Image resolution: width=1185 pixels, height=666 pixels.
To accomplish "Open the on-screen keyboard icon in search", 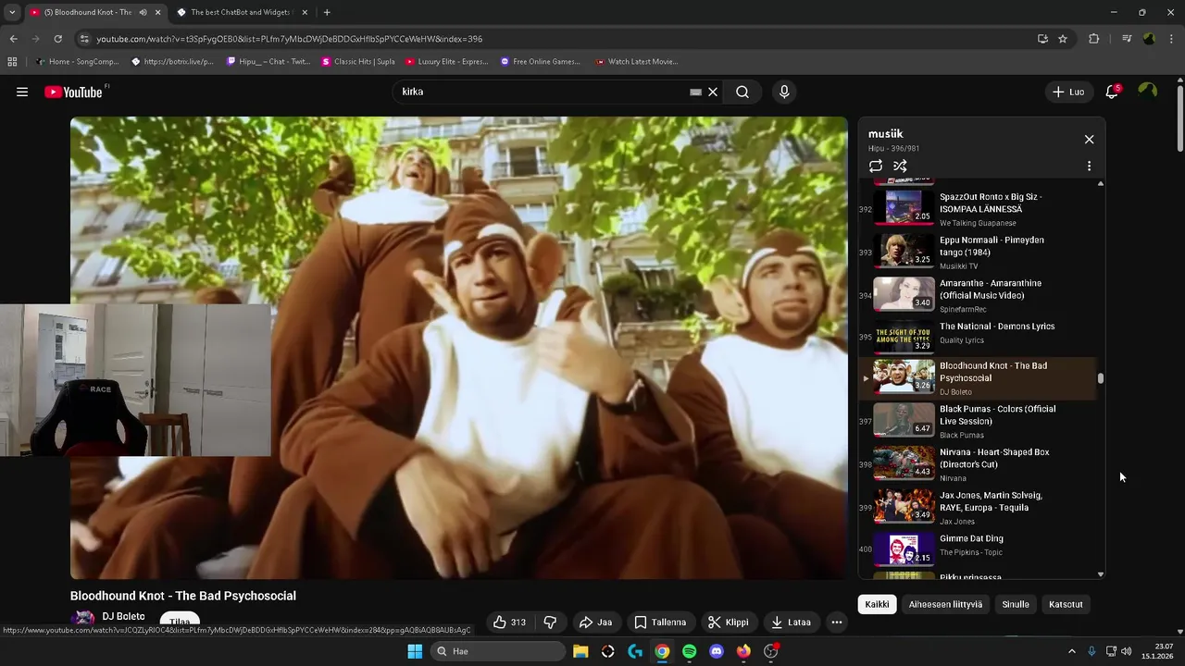I will 695,92.
